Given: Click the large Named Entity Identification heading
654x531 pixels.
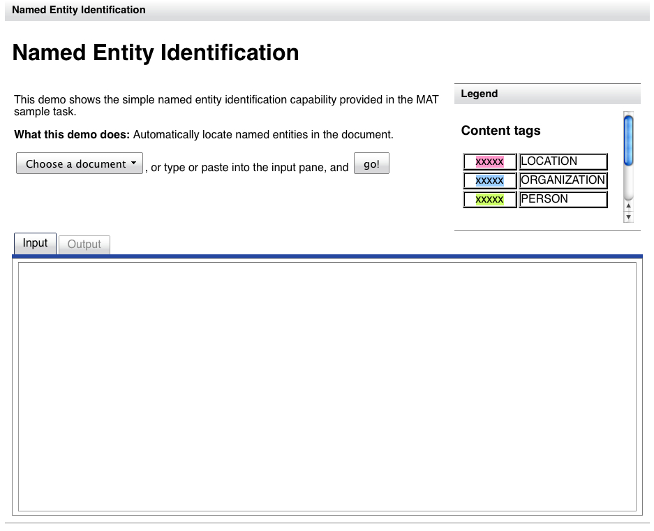Looking at the screenshot, I should (156, 53).
